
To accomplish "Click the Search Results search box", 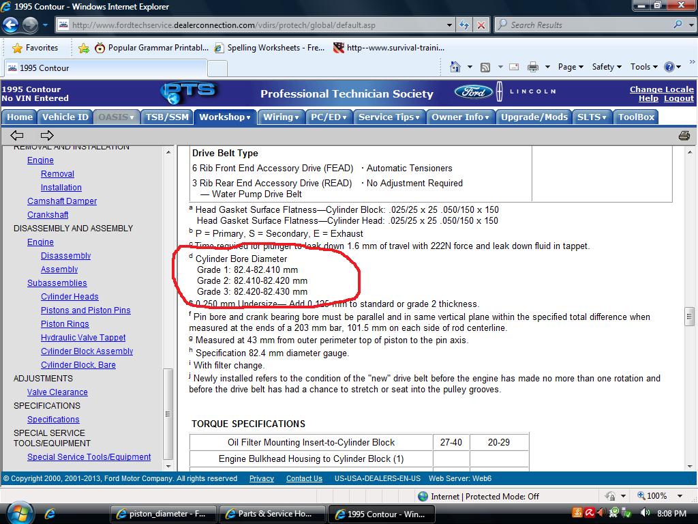I will pos(588,25).
